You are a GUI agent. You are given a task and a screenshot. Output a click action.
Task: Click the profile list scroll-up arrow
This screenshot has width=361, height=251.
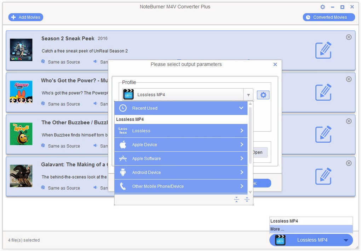click(x=250, y=103)
